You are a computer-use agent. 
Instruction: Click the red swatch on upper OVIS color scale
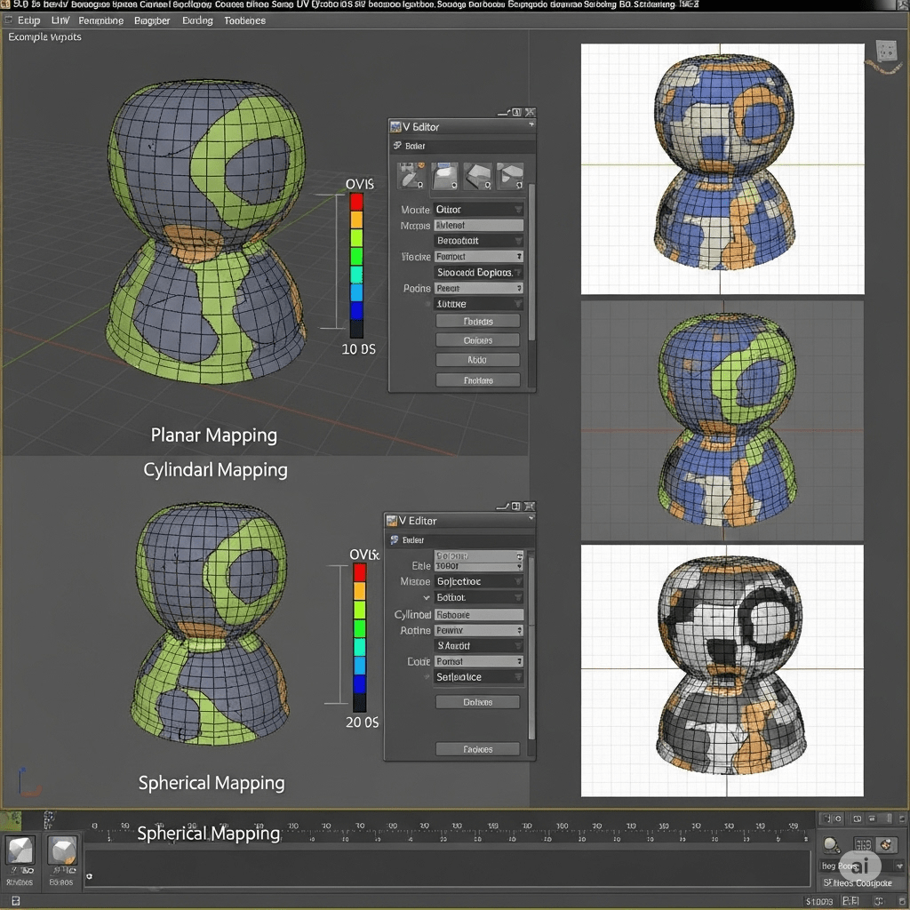356,202
